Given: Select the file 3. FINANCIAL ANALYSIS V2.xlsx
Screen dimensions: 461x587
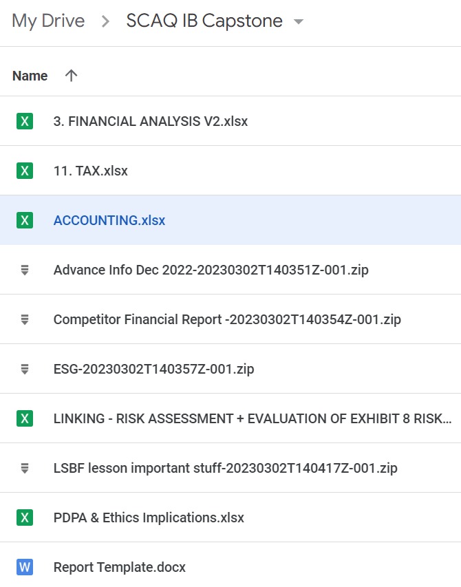Looking at the screenshot, I should pos(150,122).
